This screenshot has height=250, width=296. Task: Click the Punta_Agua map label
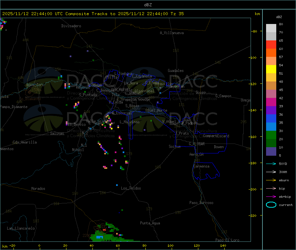150,223
